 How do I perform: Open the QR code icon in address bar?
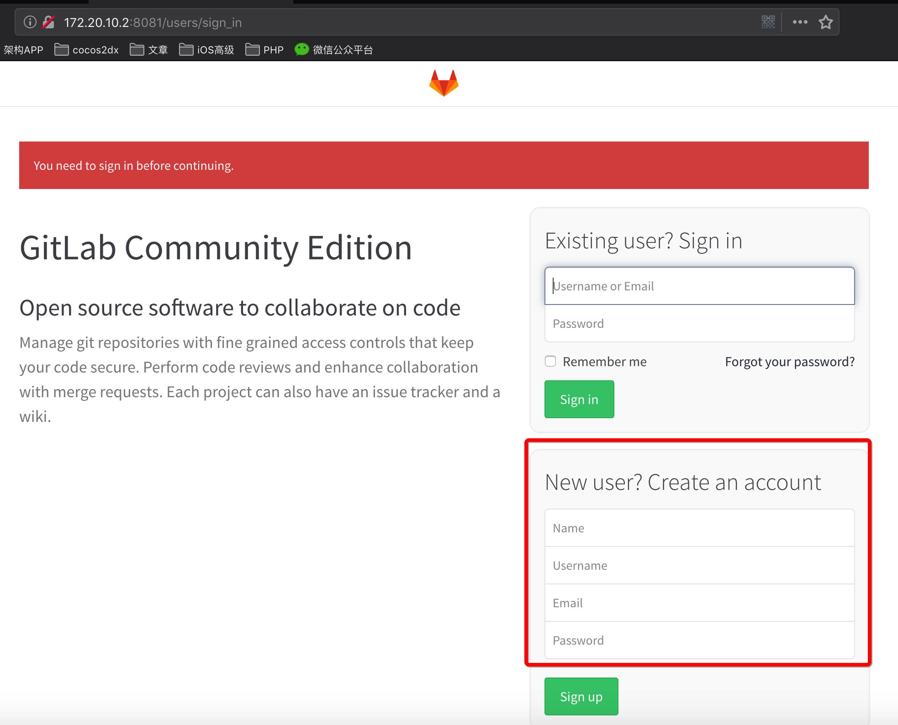click(x=768, y=22)
